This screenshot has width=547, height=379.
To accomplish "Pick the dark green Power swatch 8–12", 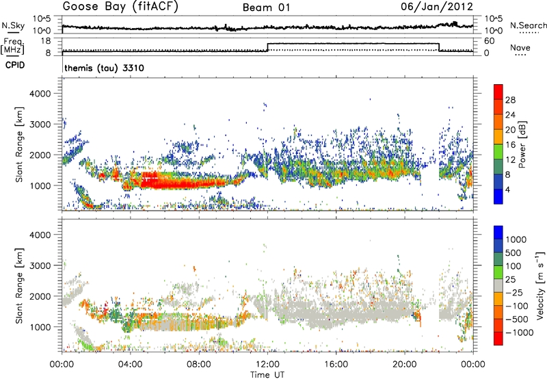I will (498, 167).
